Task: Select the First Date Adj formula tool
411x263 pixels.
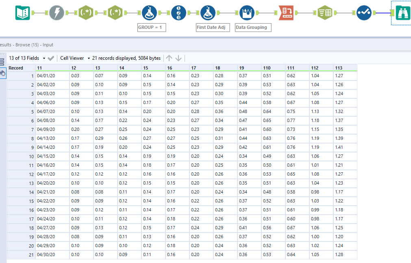Action: [208, 12]
